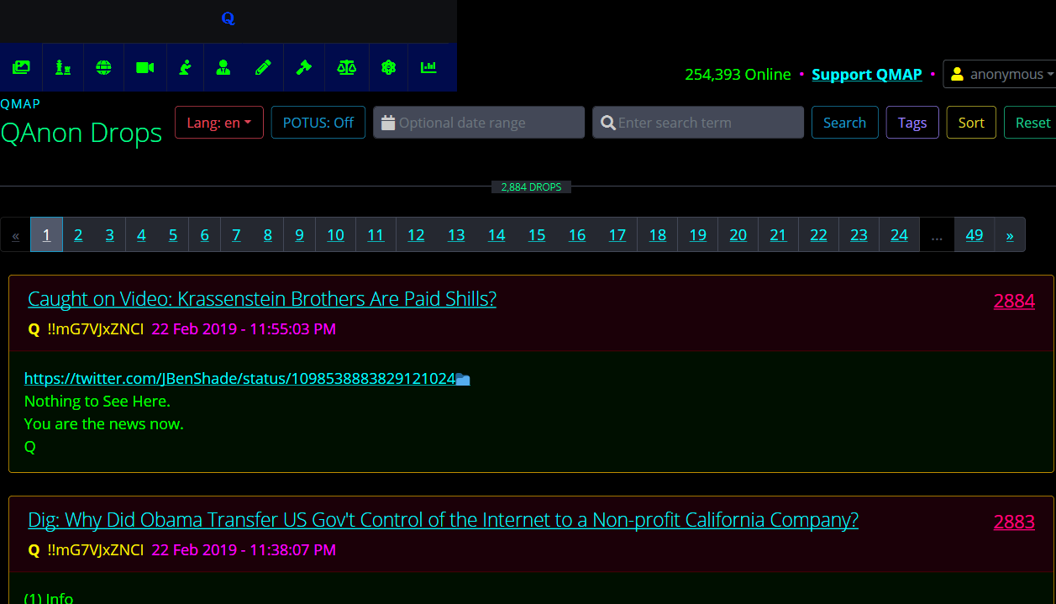Click the previous page « arrow
This screenshot has height=604, width=1056.
[x=15, y=234]
